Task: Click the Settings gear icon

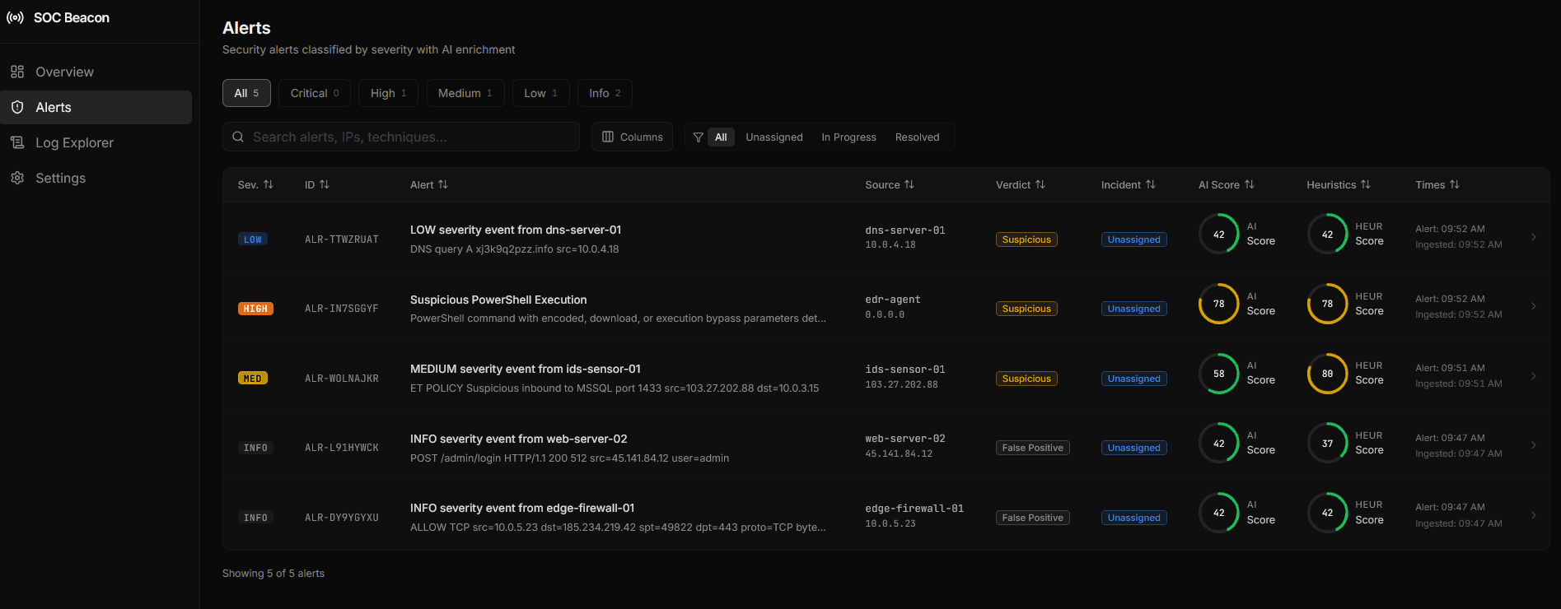Action: (x=17, y=178)
